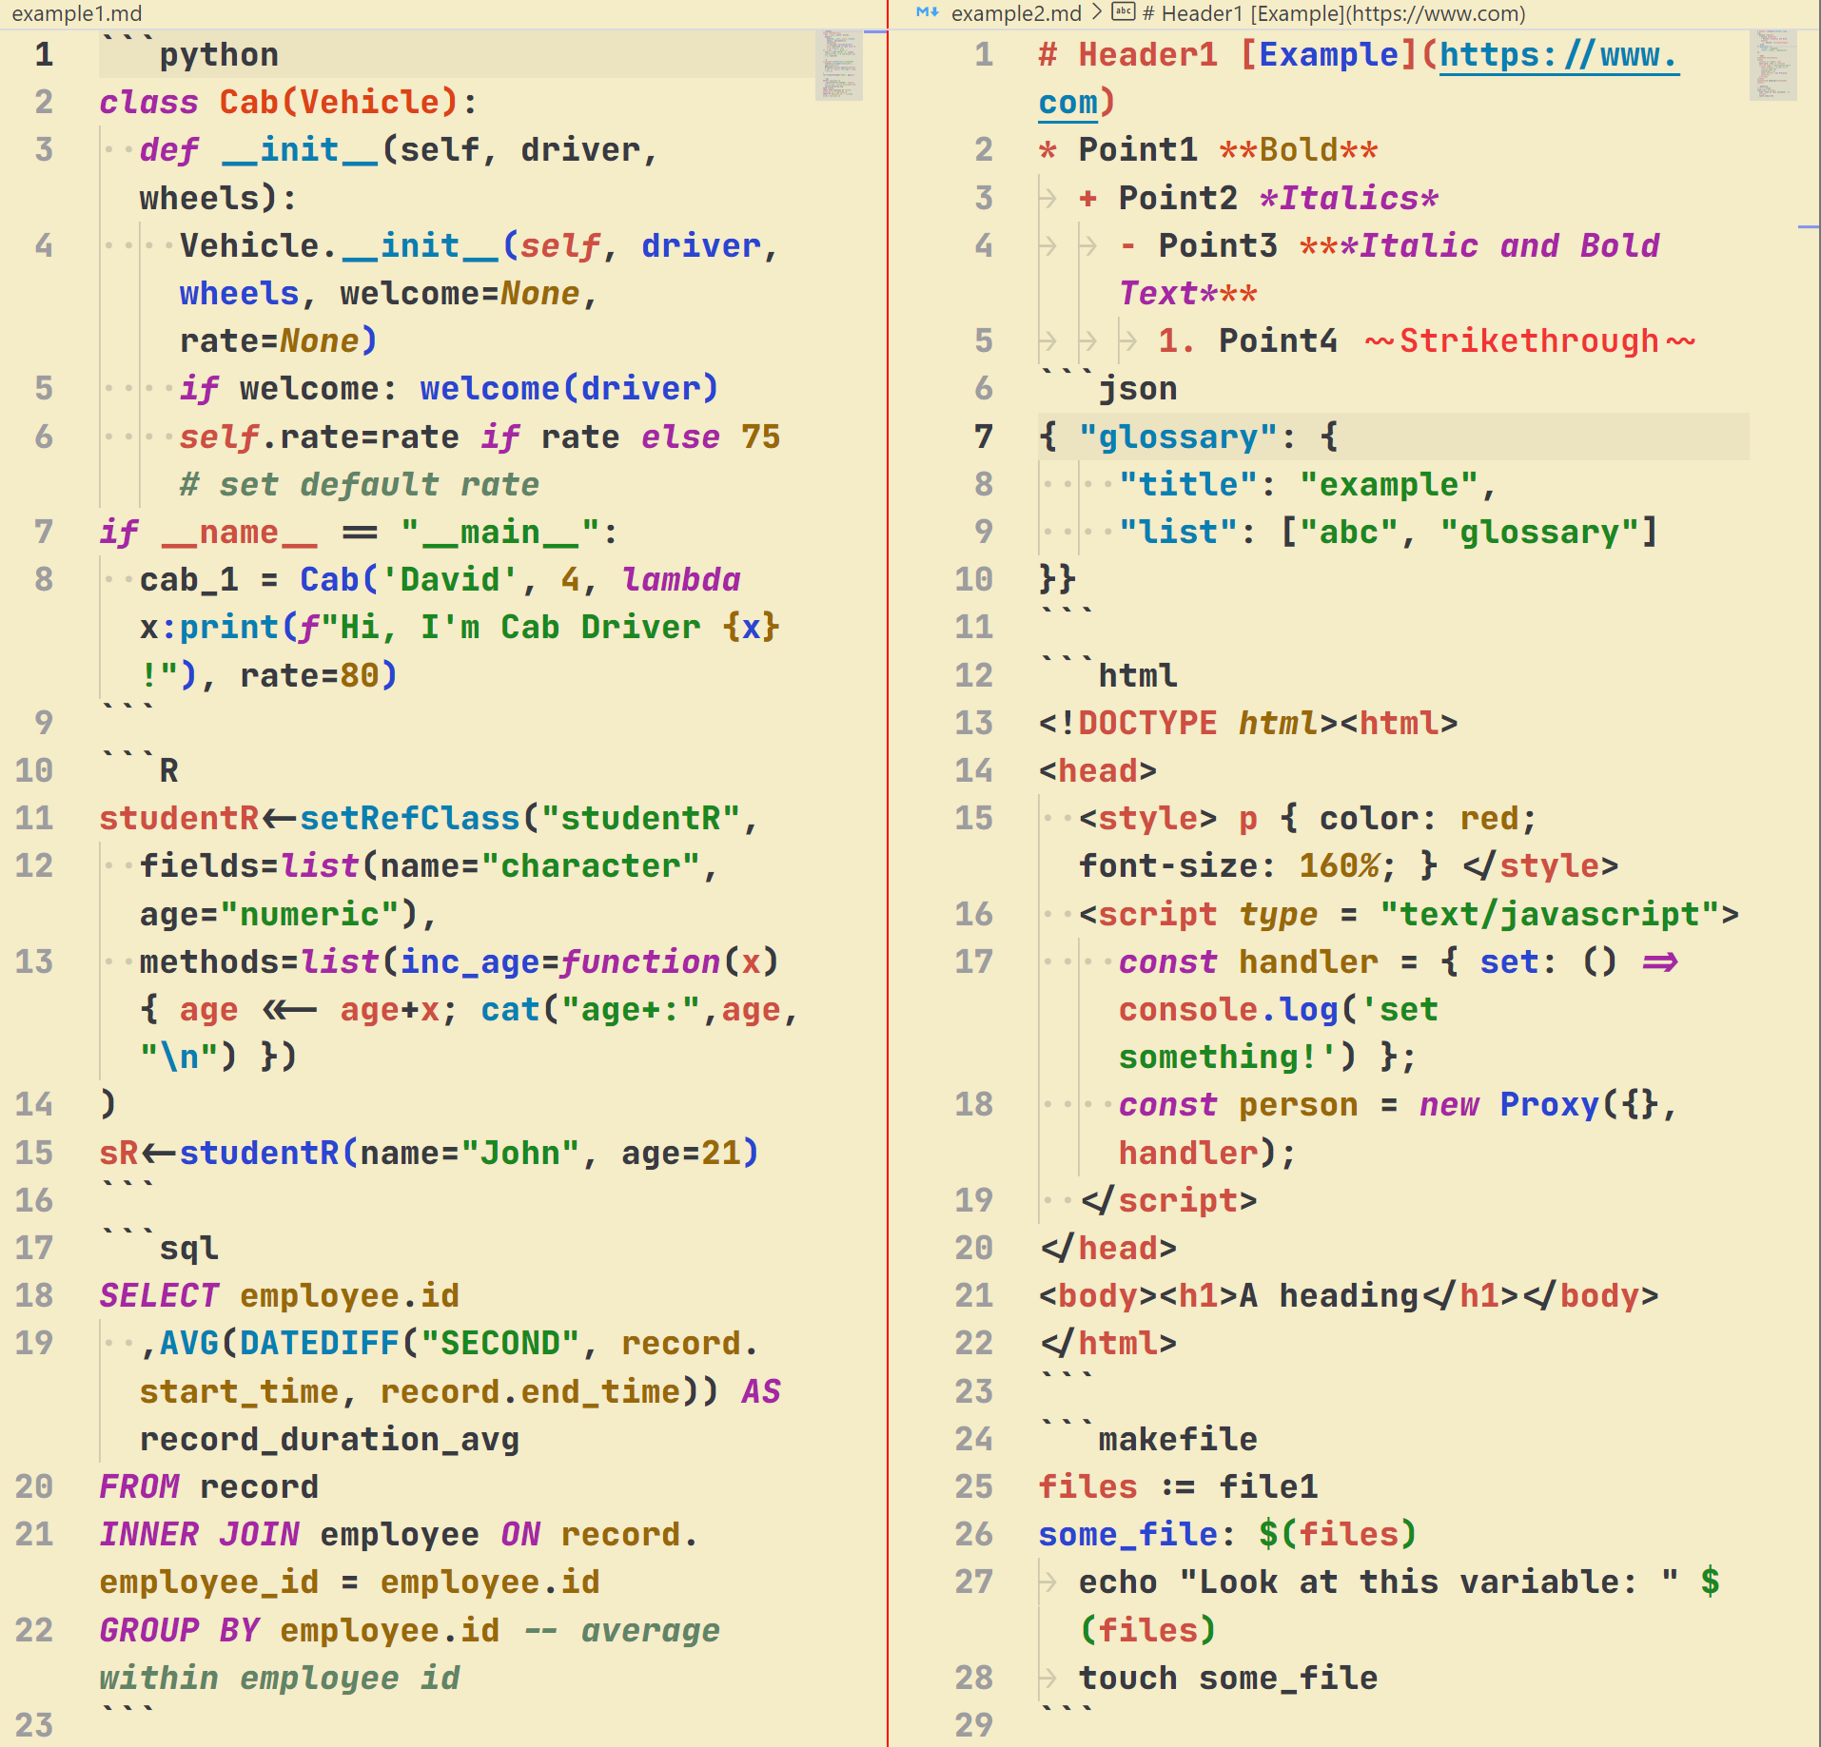The image size is (1821, 1747).
Task: Click '~Strikethrough~' text on line 5
Action: (x=1529, y=340)
